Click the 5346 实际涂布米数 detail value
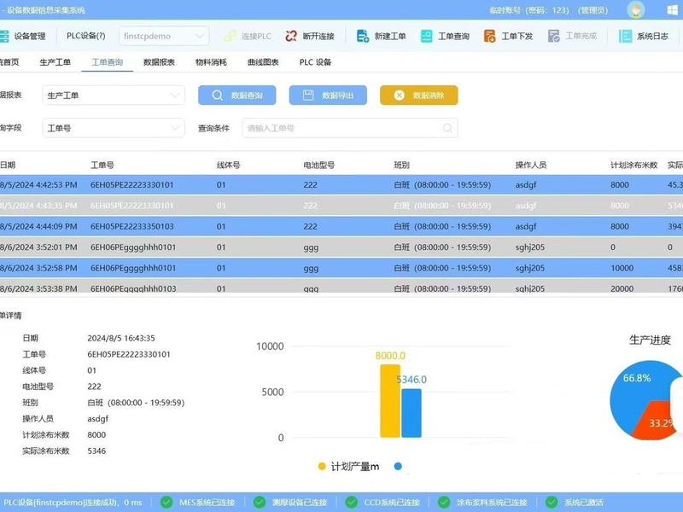The width and height of the screenshot is (683, 512). tap(96, 451)
